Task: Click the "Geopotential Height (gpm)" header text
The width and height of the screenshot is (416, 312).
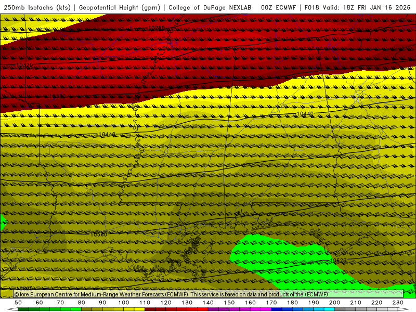Action: coord(120,8)
